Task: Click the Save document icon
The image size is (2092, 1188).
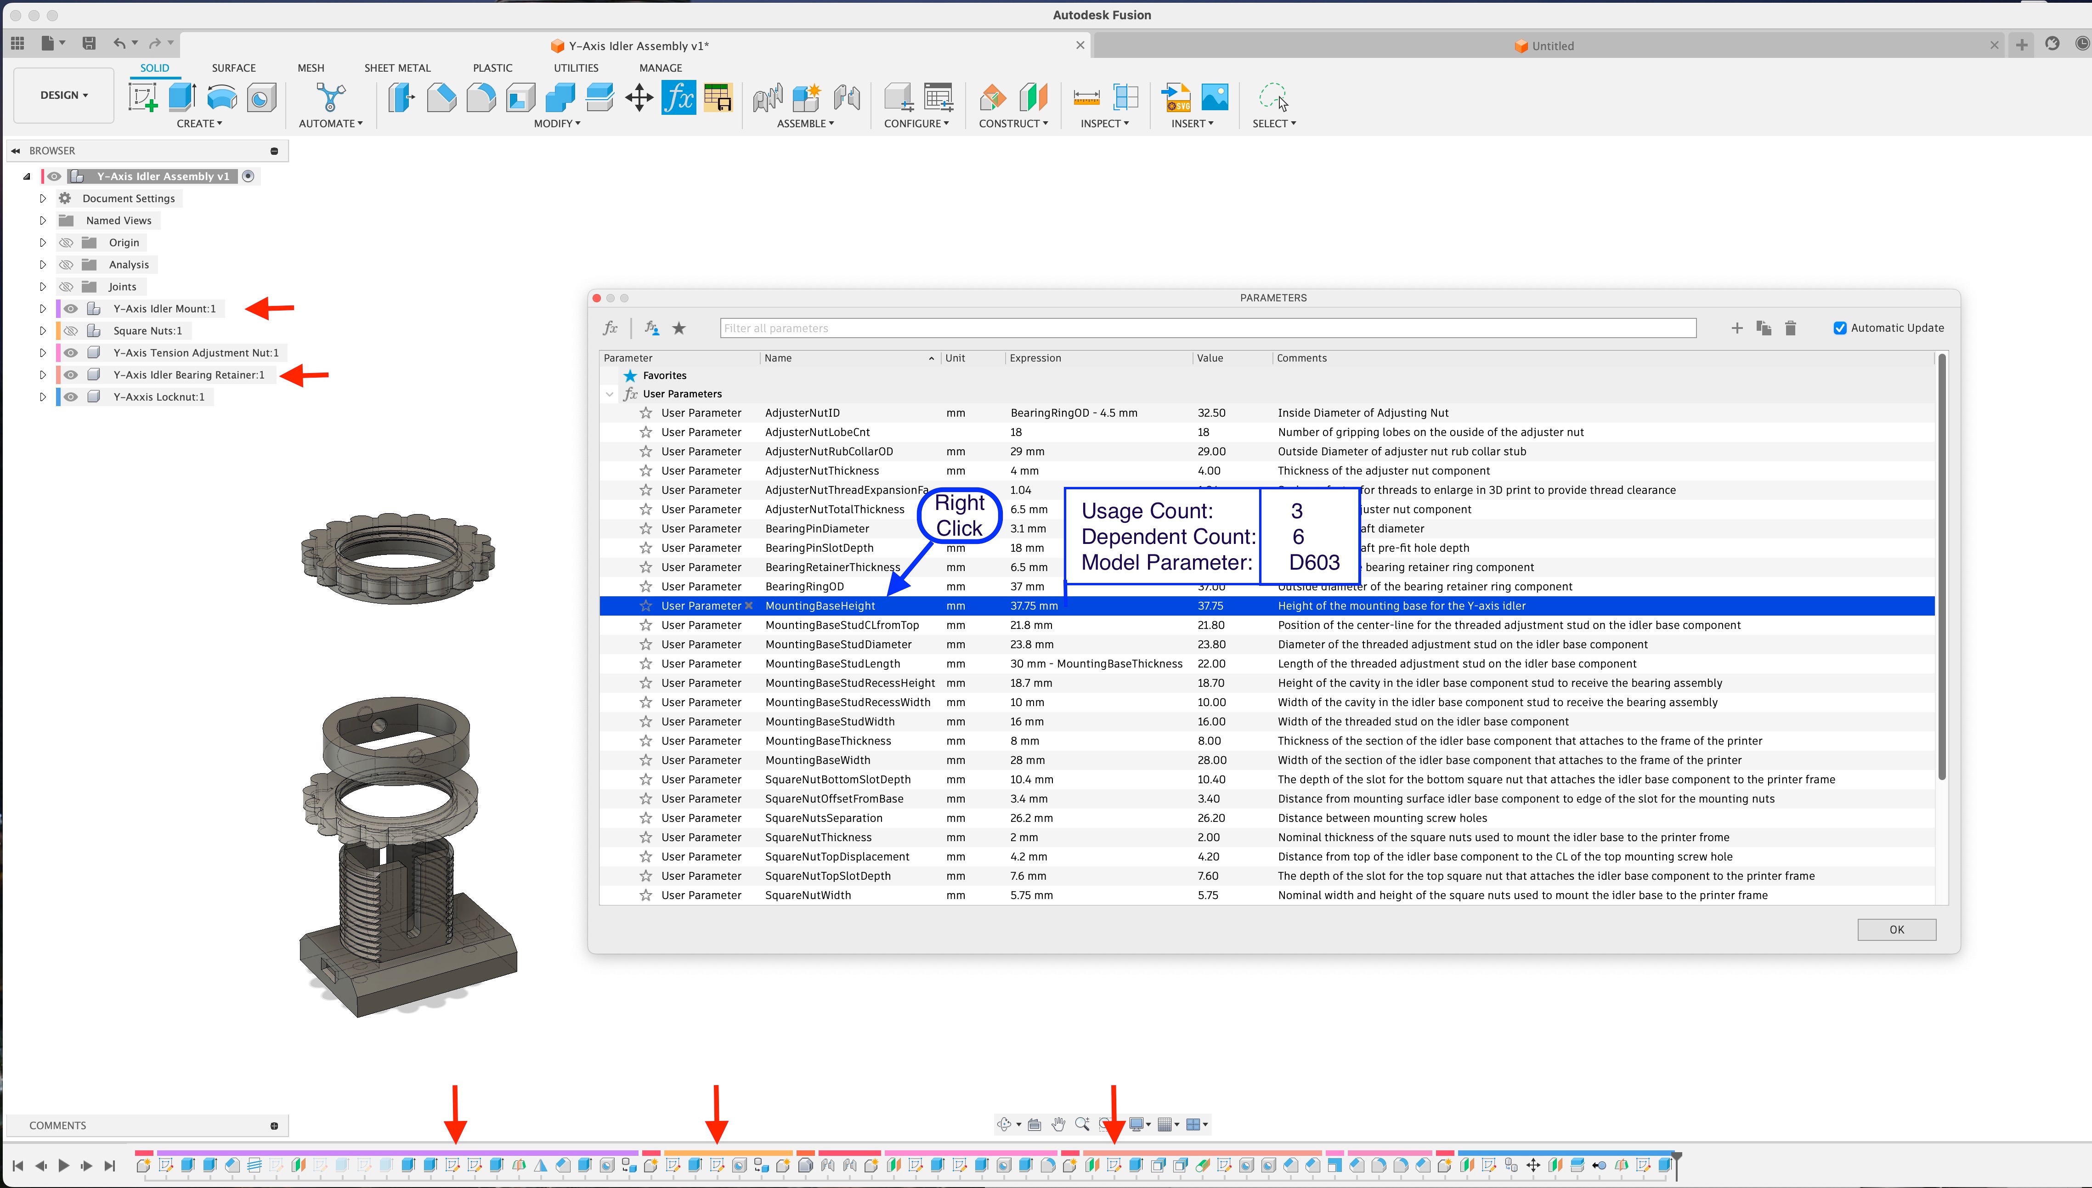Action: coord(89,43)
